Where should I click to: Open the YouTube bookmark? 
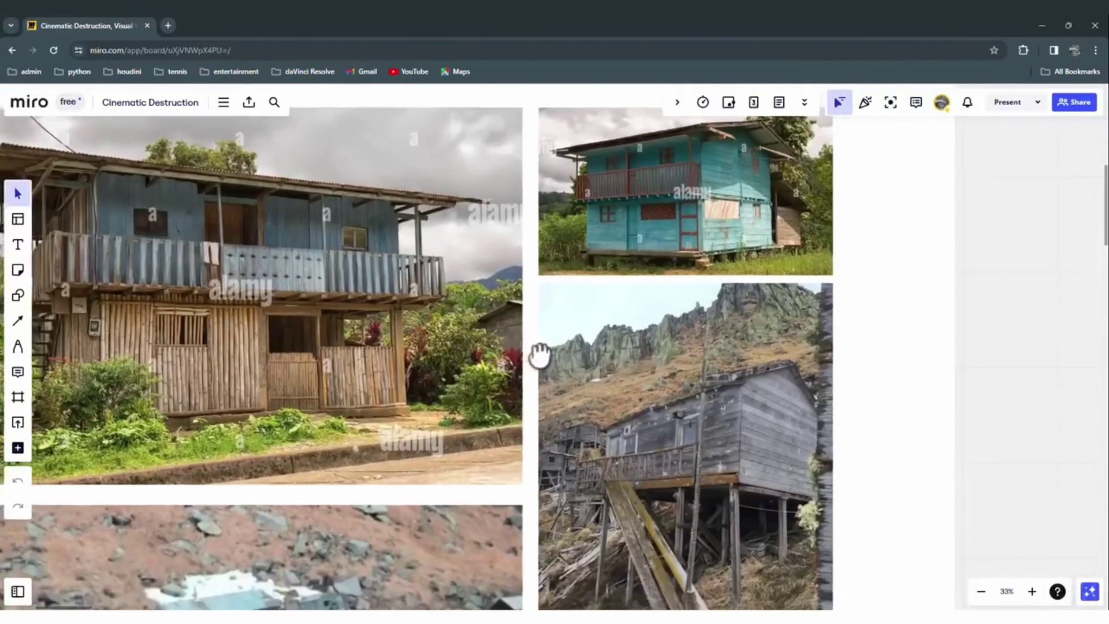pos(409,72)
